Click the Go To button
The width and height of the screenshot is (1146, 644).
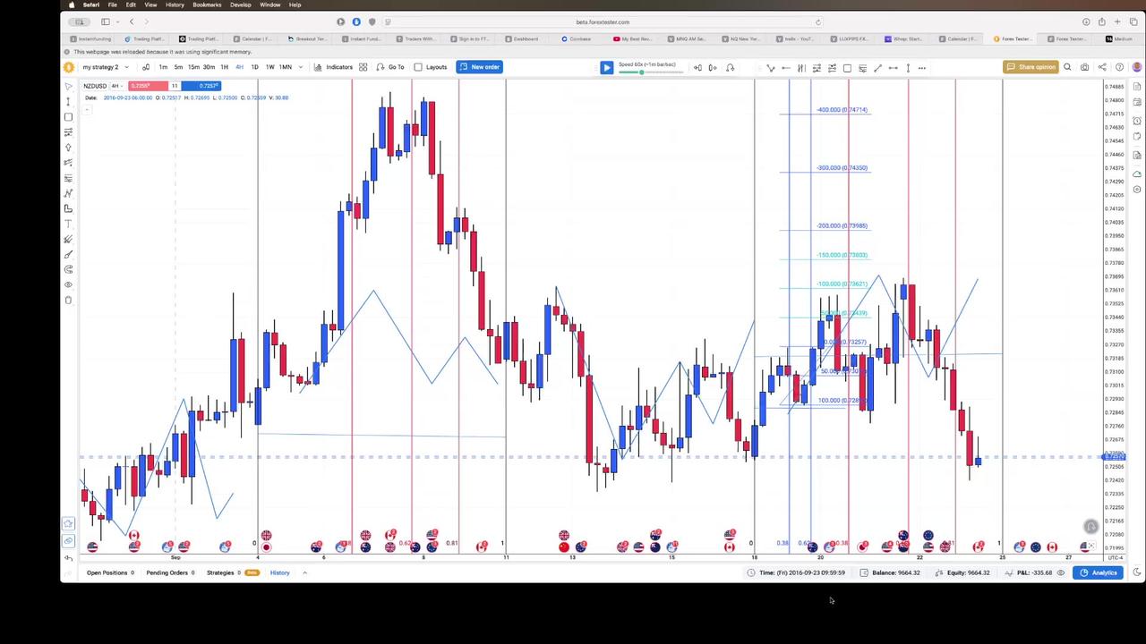pyautogui.click(x=390, y=67)
